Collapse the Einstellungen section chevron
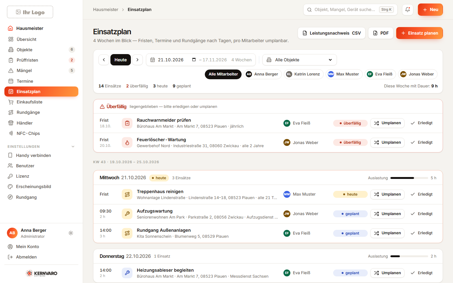The height and width of the screenshot is (283, 453). click(x=73, y=147)
